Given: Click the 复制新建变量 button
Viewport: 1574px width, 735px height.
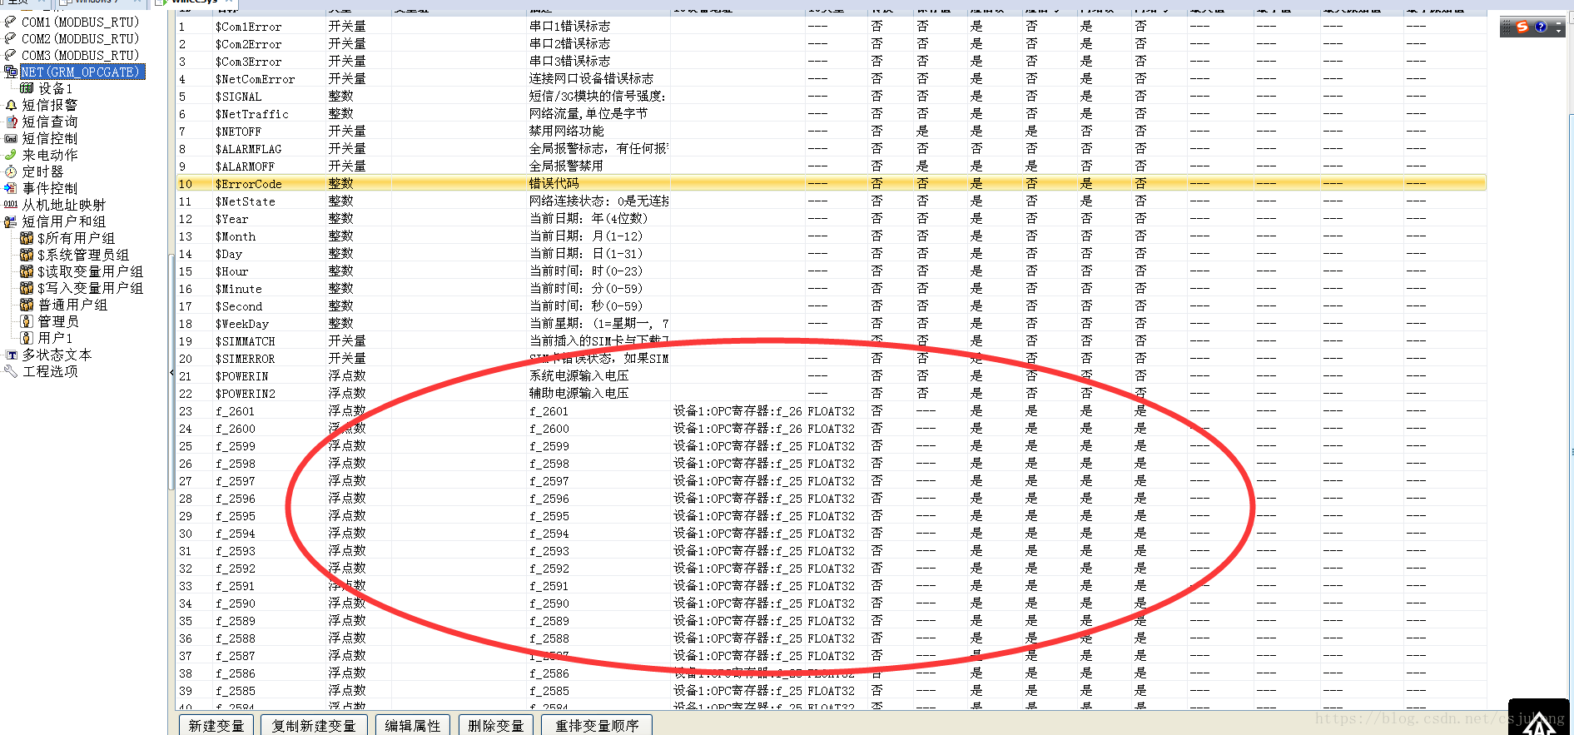Looking at the screenshot, I should pos(314,725).
